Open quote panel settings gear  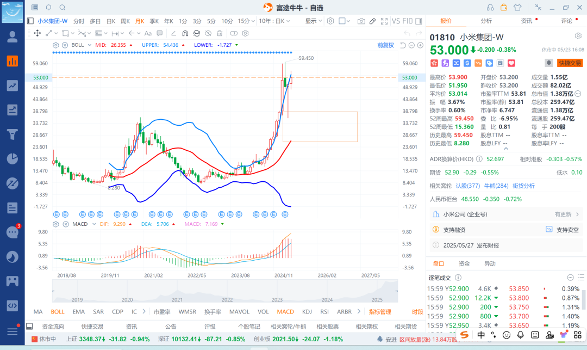pos(578,36)
